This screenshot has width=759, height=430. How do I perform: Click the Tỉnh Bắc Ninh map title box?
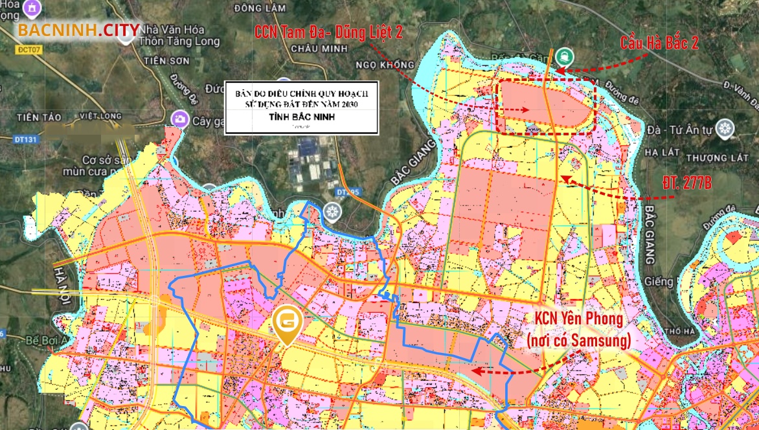tap(301, 107)
